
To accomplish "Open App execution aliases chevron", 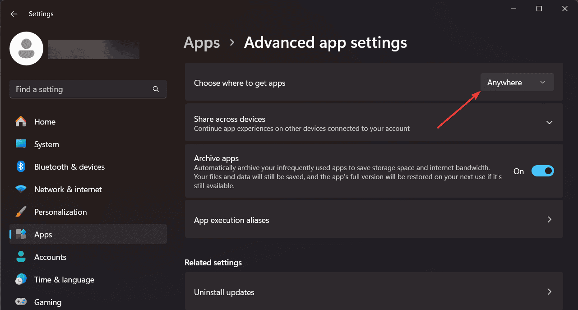I will 549,220.
